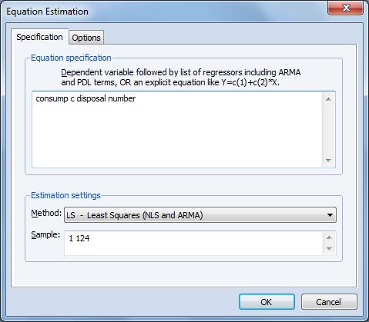Click equation box scroll down arrow
Viewport: 369px width, 322px height.
(328, 161)
